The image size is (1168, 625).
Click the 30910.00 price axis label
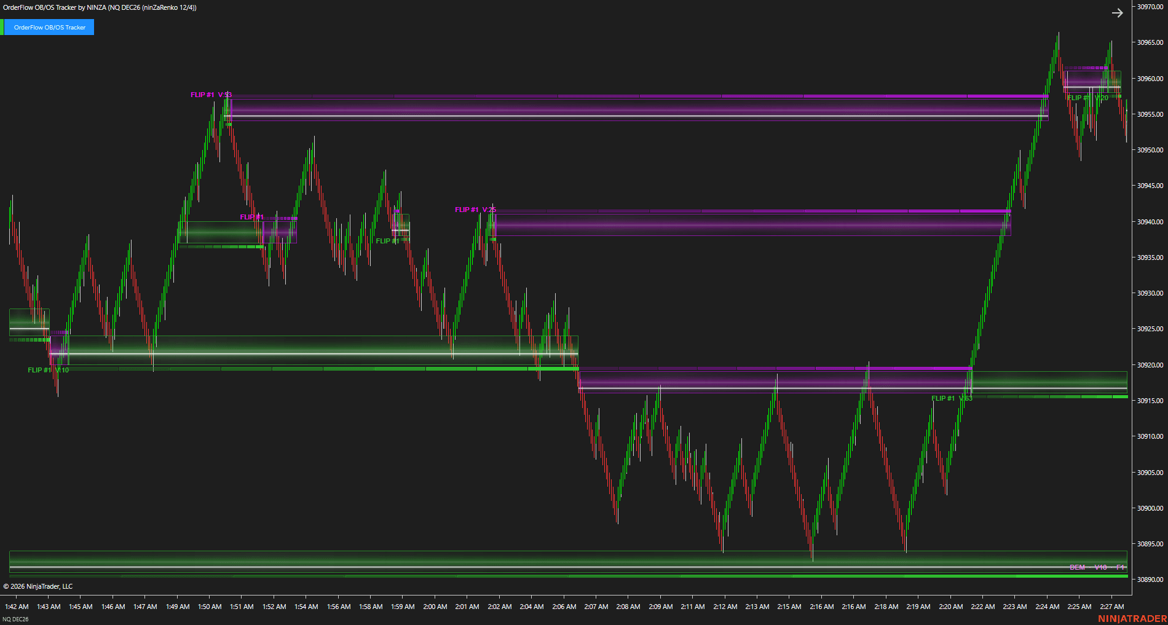pyautogui.click(x=1150, y=436)
